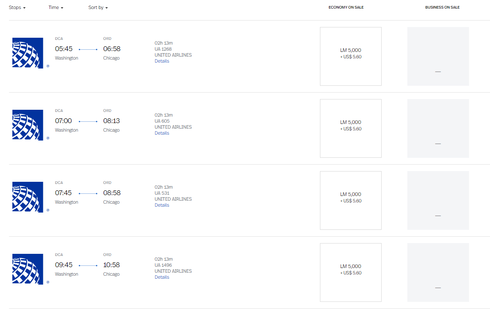Click UNITED AIRLINES text under UA 1268
490x313 pixels.
173,55
